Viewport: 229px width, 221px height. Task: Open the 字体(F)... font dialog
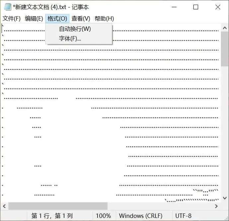coord(79,39)
